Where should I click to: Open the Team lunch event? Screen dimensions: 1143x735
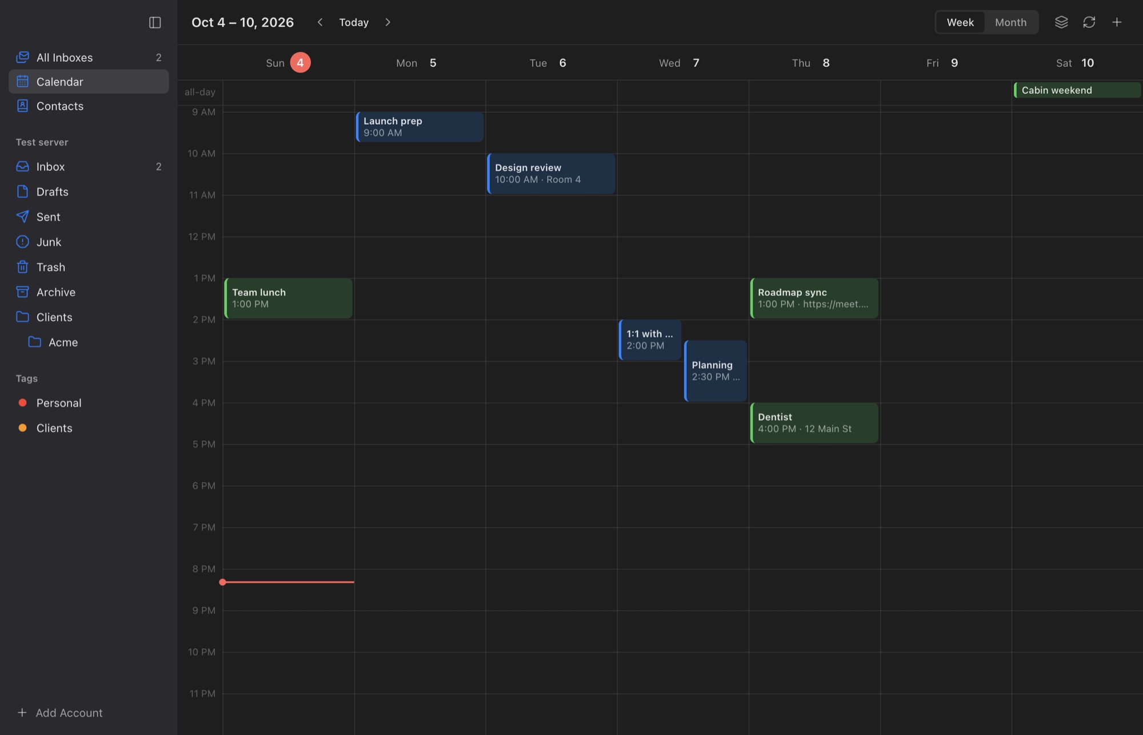click(288, 298)
